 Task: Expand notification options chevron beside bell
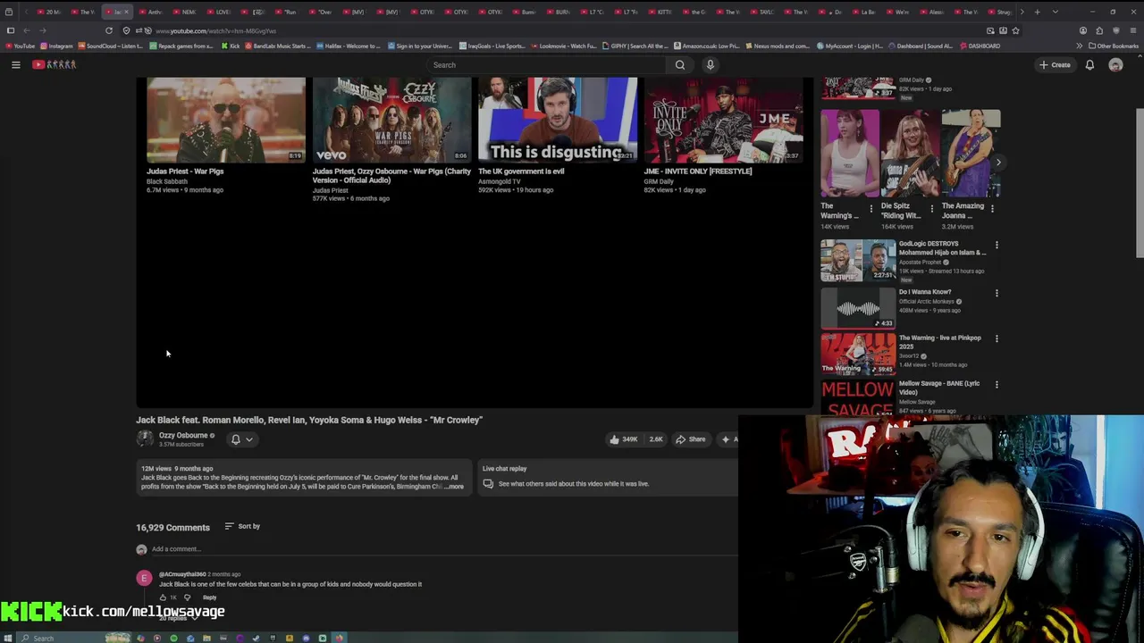(249, 439)
